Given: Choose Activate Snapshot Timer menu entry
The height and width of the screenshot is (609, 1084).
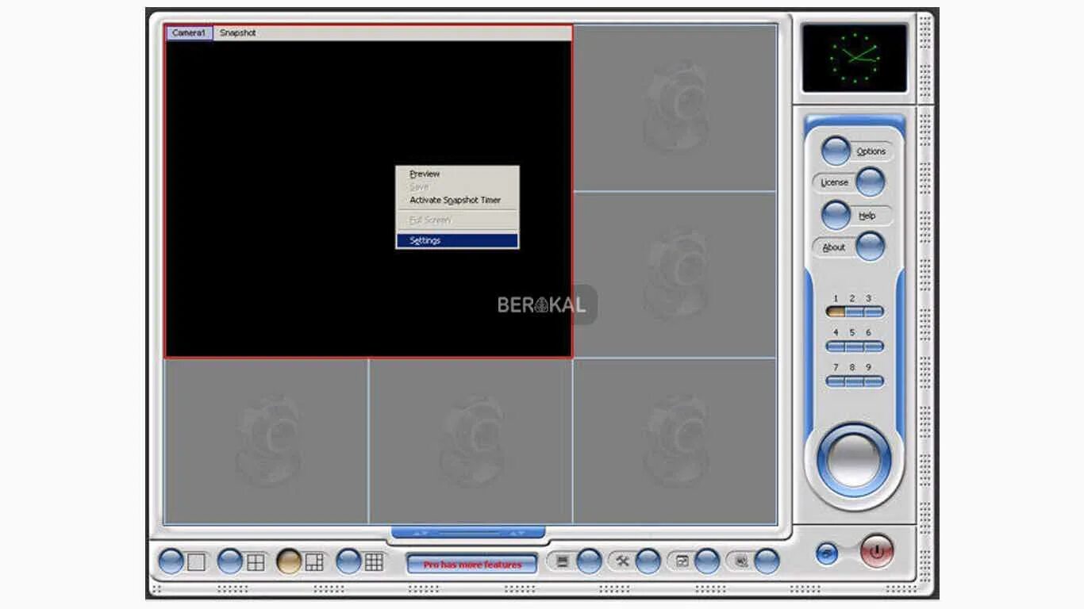Looking at the screenshot, I should tap(457, 201).
